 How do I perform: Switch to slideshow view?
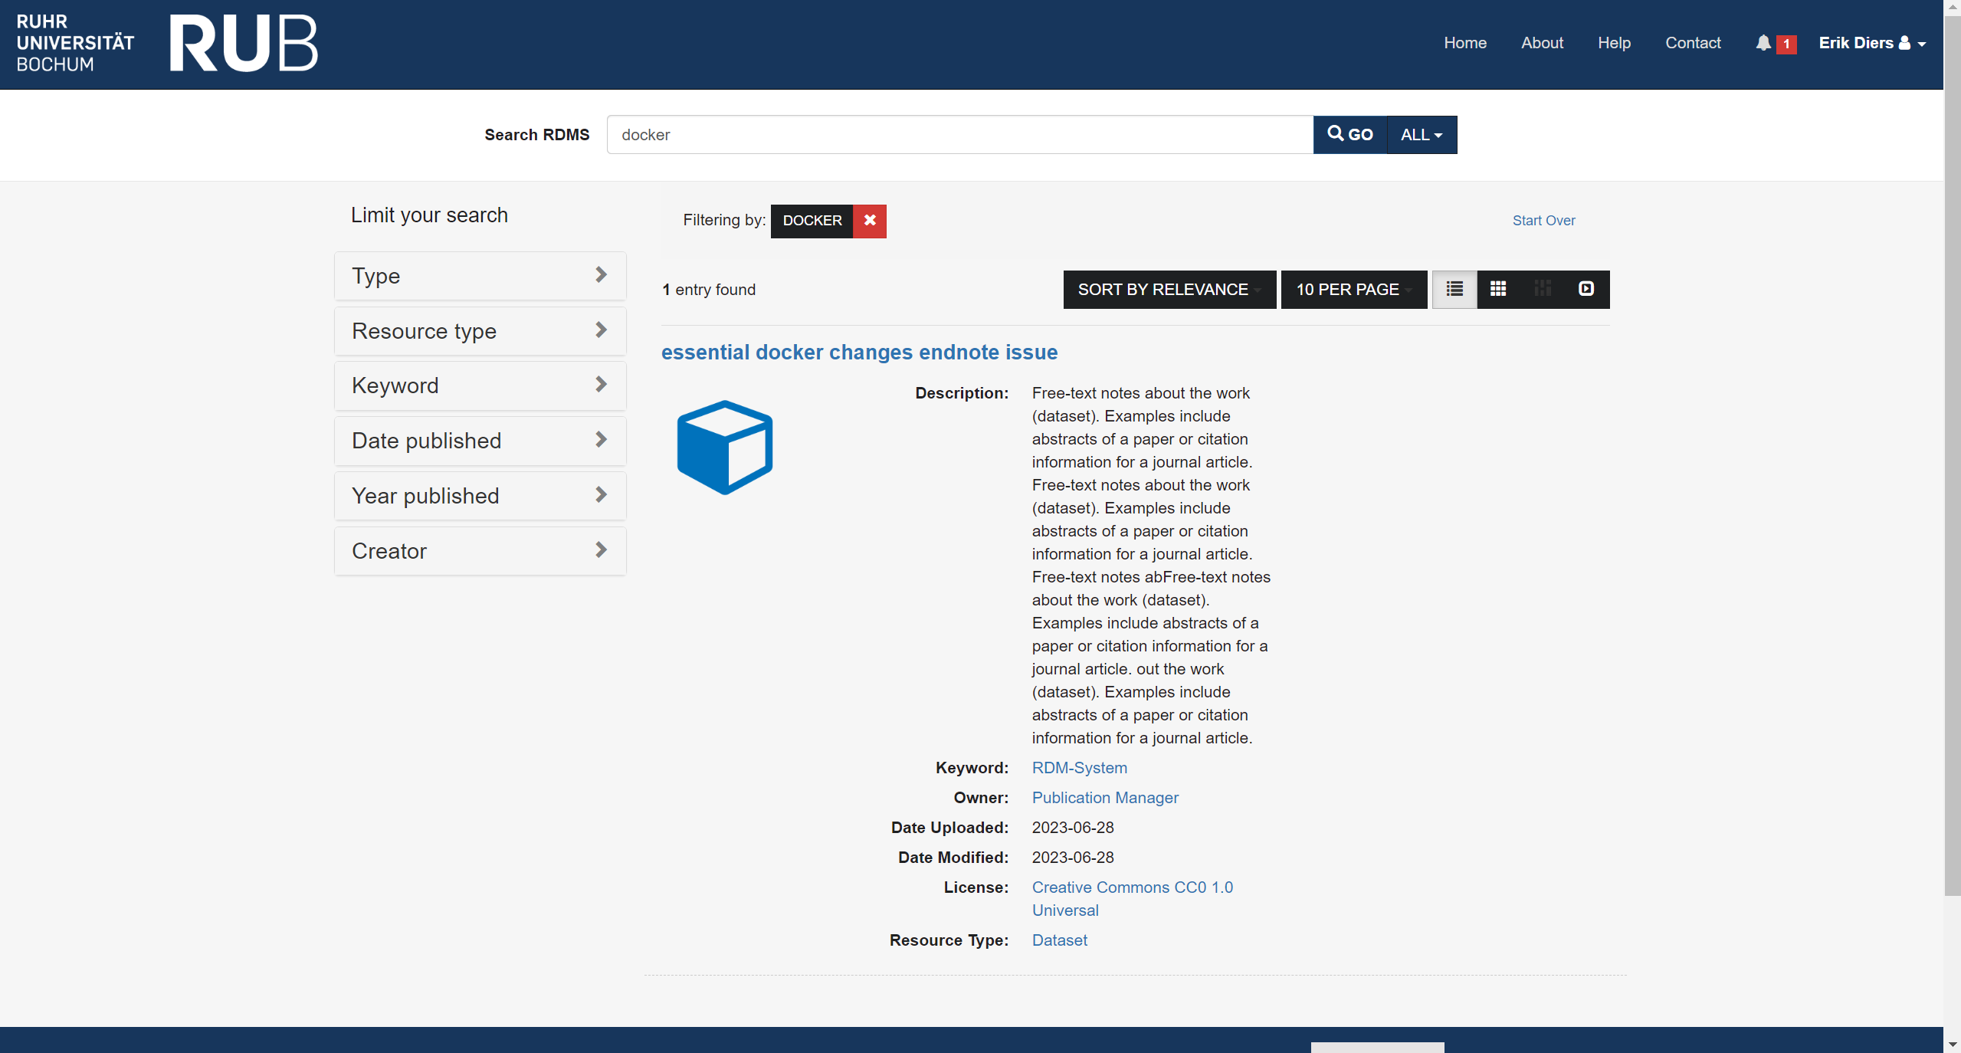point(1586,289)
